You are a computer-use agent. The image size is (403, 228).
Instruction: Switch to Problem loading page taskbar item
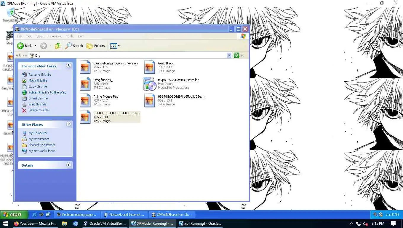click(77, 215)
